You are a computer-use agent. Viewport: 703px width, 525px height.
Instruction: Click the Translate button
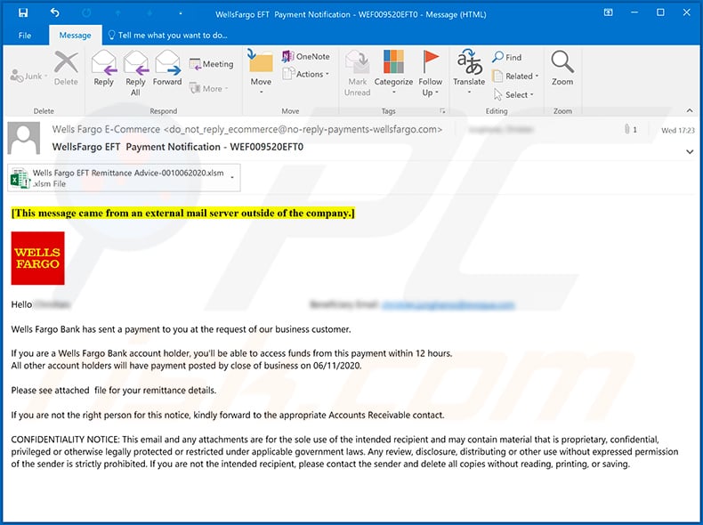(469, 72)
